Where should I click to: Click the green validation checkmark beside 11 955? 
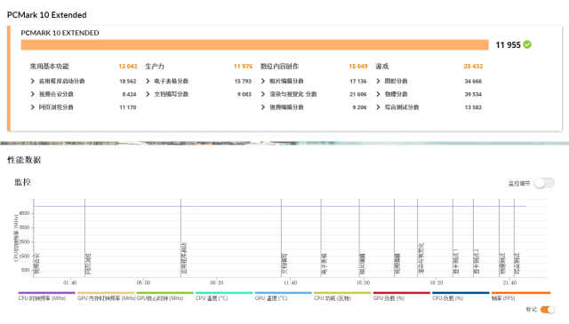coord(527,44)
